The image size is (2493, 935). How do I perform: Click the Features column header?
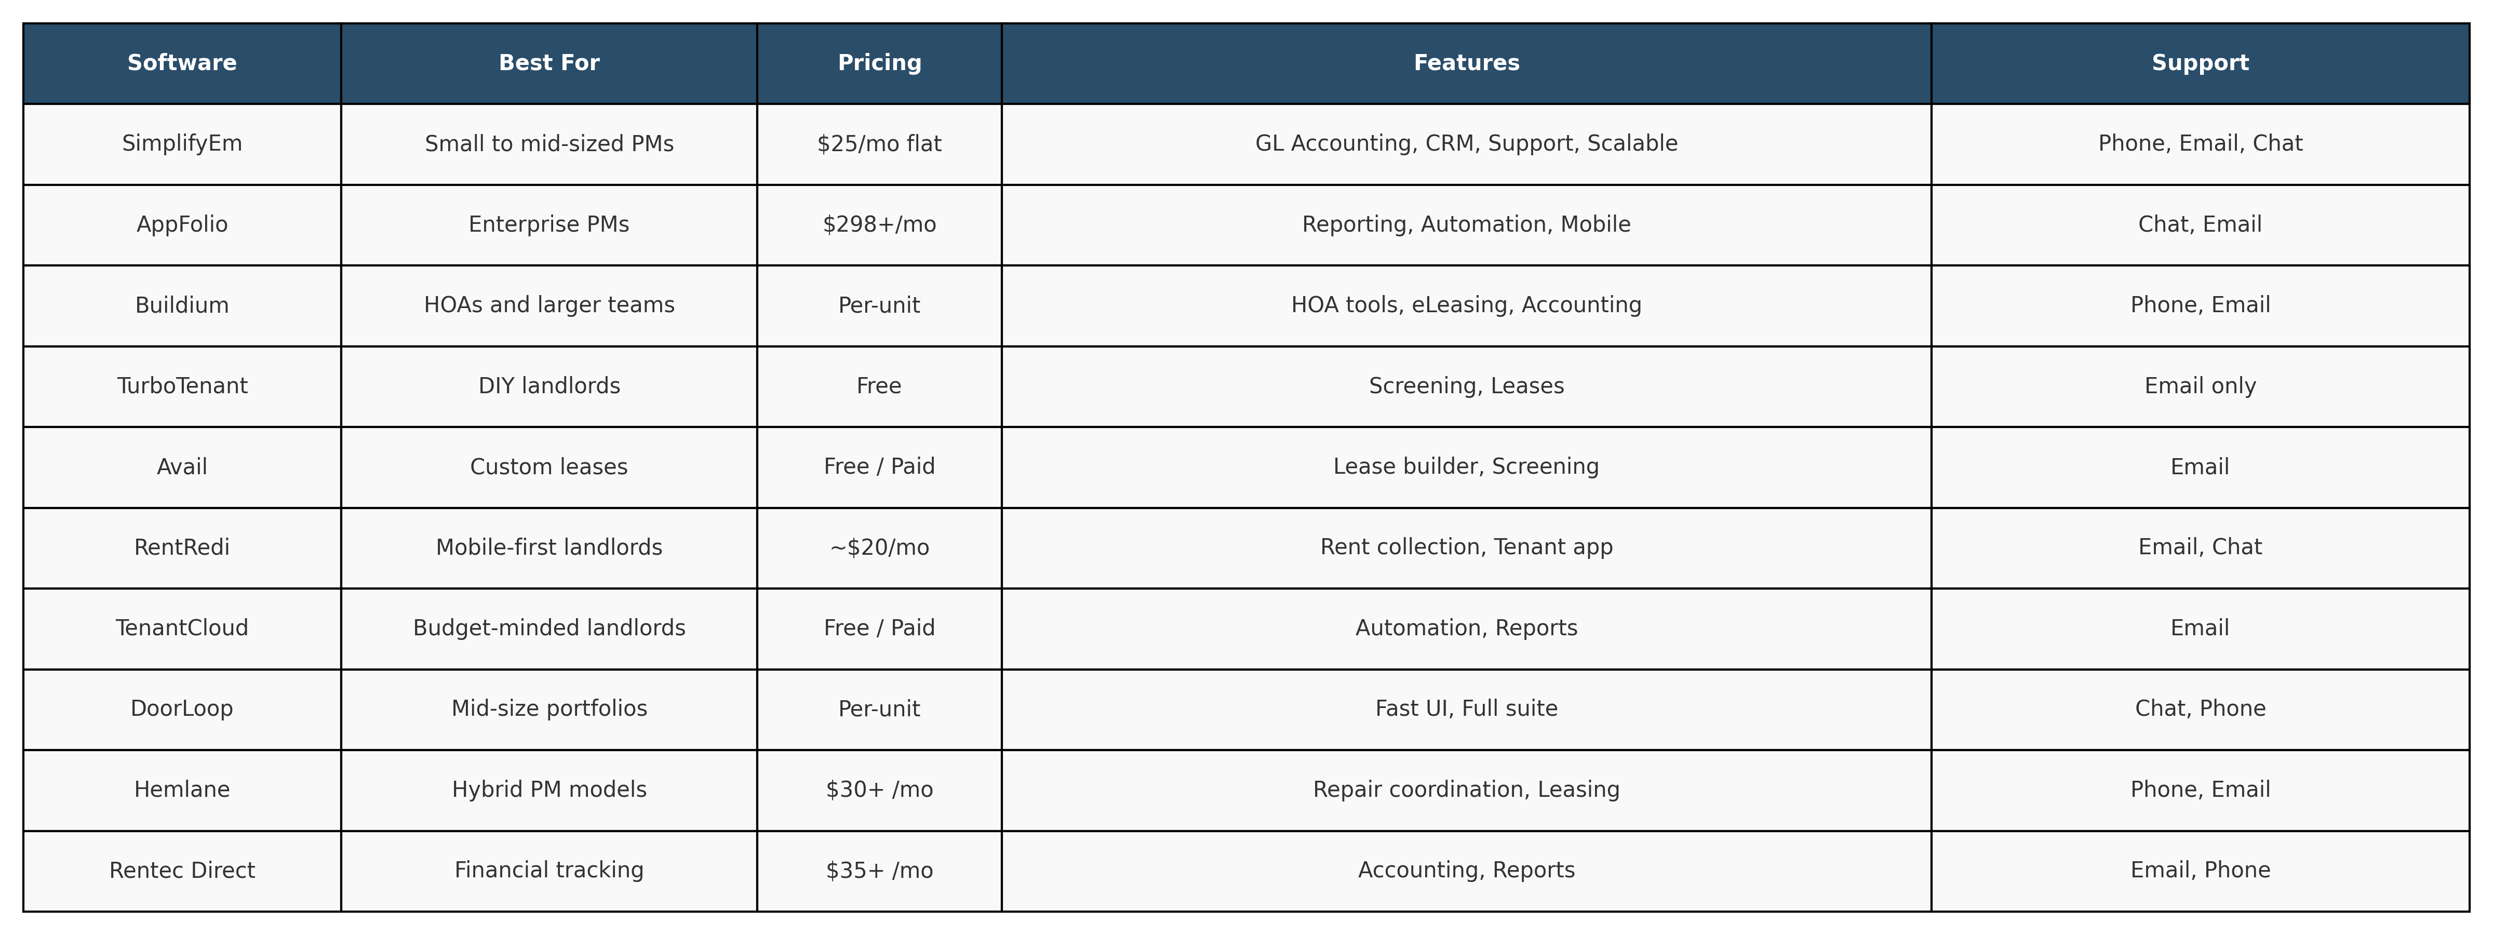coord(1466,63)
